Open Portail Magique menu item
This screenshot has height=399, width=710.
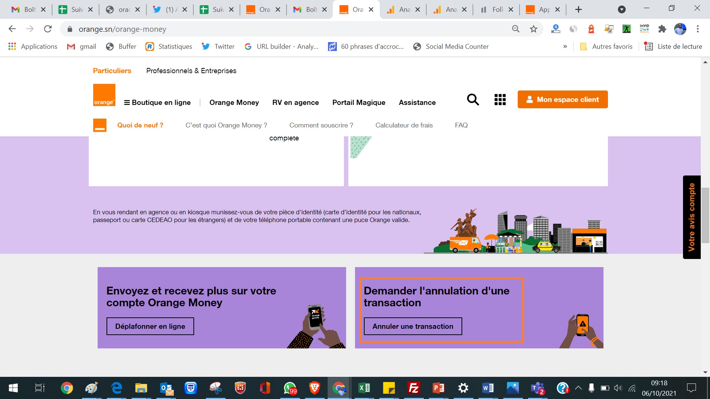click(x=359, y=102)
